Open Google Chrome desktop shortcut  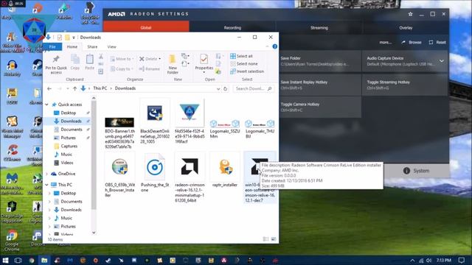click(x=12, y=240)
